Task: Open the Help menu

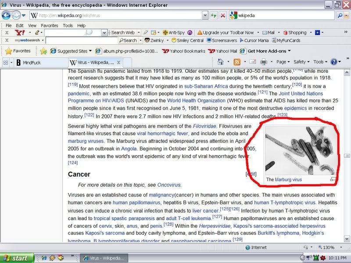Action: click(81, 25)
